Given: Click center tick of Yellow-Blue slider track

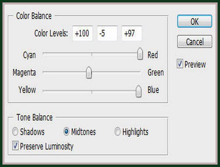Looking at the screenshot, I should 92,92.
